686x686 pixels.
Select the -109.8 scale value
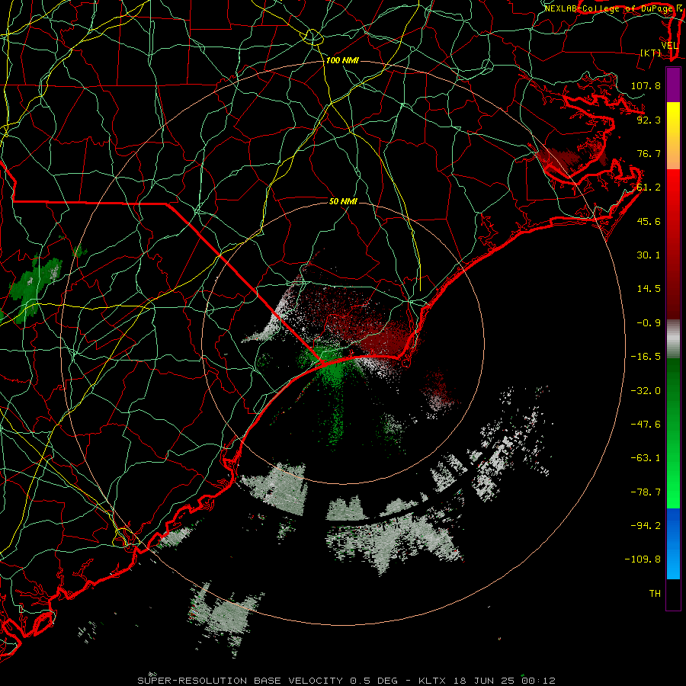click(x=643, y=559)
